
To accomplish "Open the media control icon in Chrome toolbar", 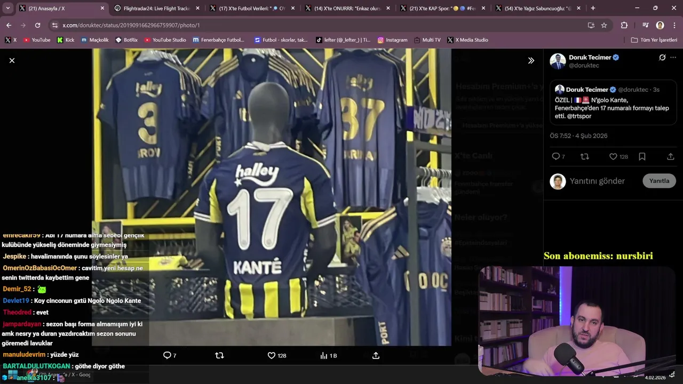I will coord(646,25).
